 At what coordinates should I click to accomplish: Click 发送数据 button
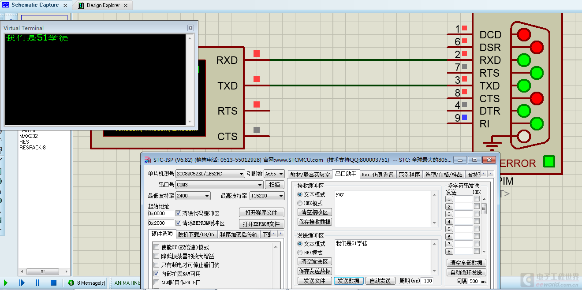[348, 281]
